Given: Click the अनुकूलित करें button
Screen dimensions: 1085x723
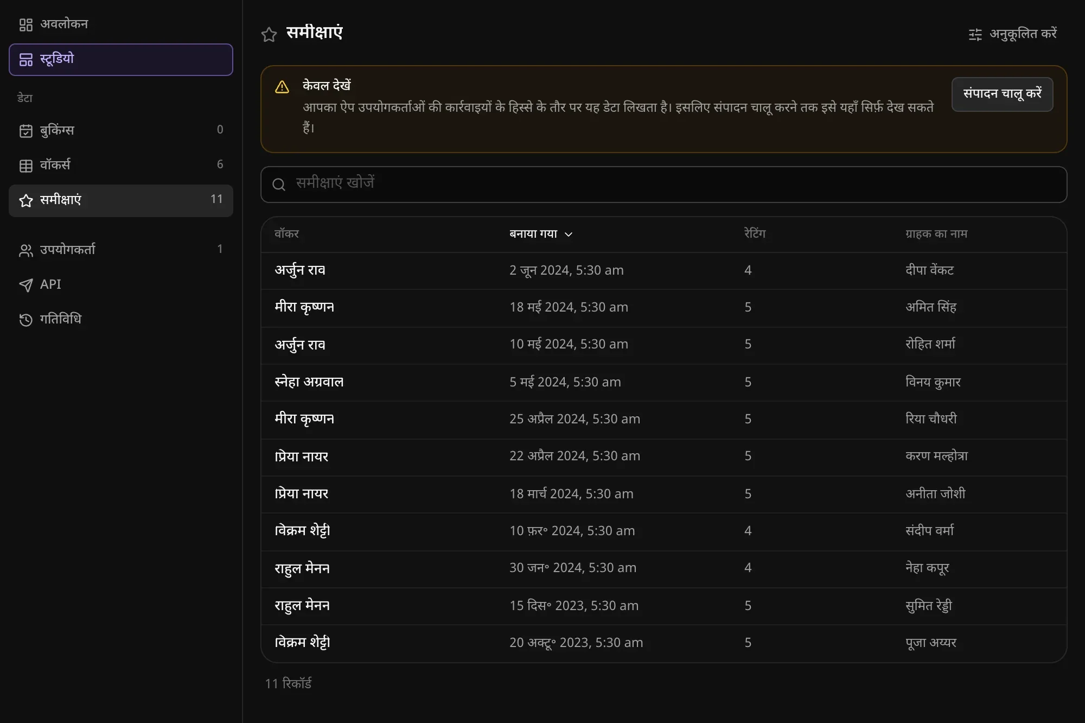Looking at the screenshot, I should [x=1012, y=34].
